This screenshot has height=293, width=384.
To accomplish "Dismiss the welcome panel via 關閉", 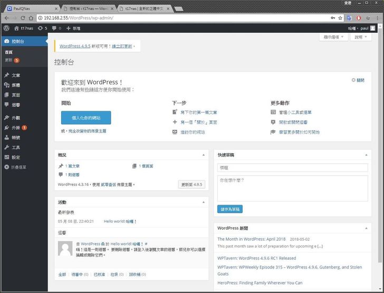I will (358, 80).
